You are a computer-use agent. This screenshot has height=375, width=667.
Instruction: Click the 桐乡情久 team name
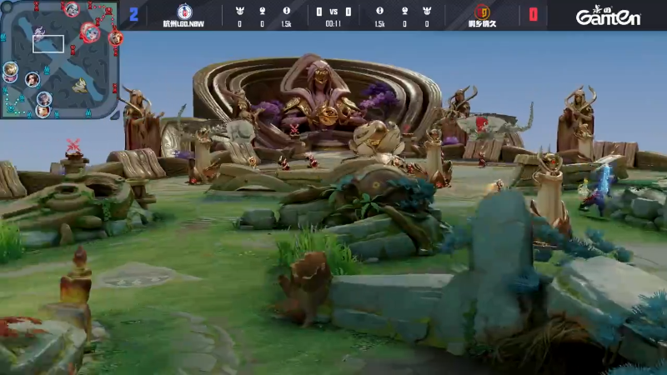[482, 24]
